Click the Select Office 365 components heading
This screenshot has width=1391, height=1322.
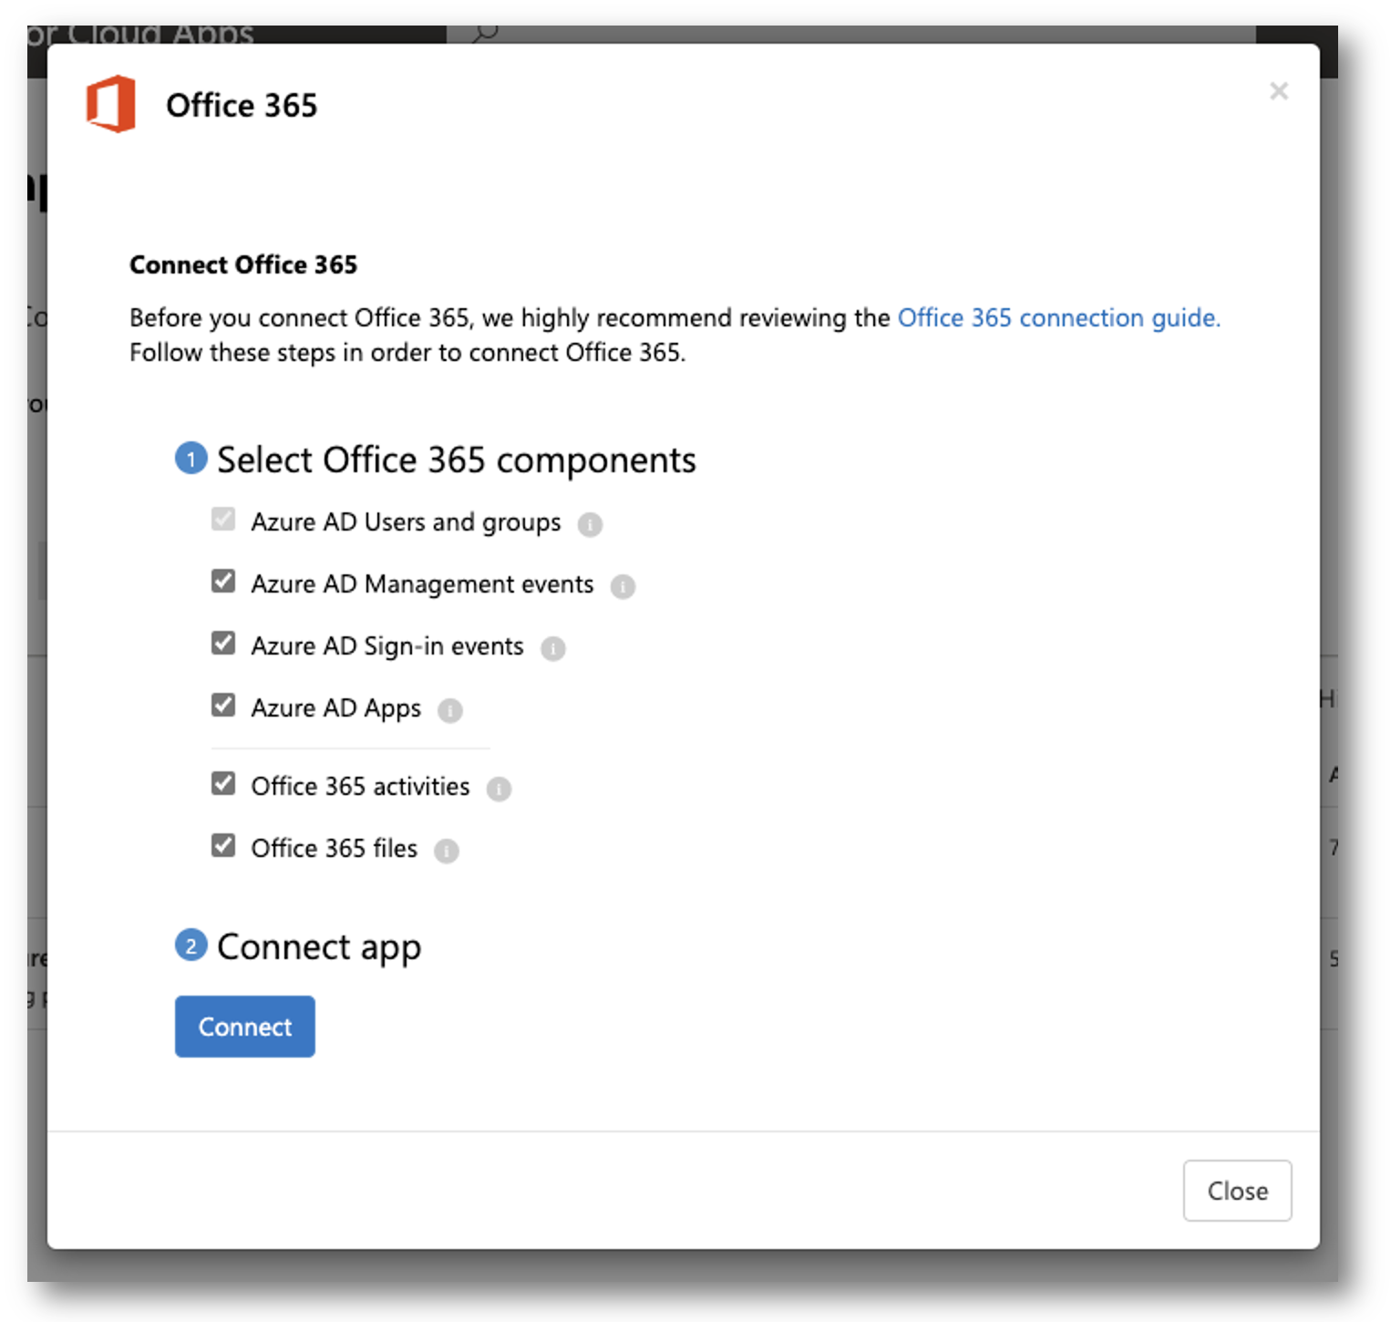point(456,460)
